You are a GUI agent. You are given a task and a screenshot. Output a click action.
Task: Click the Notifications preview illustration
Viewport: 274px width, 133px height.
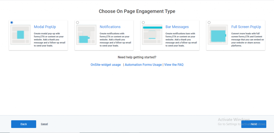(x=86, y=35)
